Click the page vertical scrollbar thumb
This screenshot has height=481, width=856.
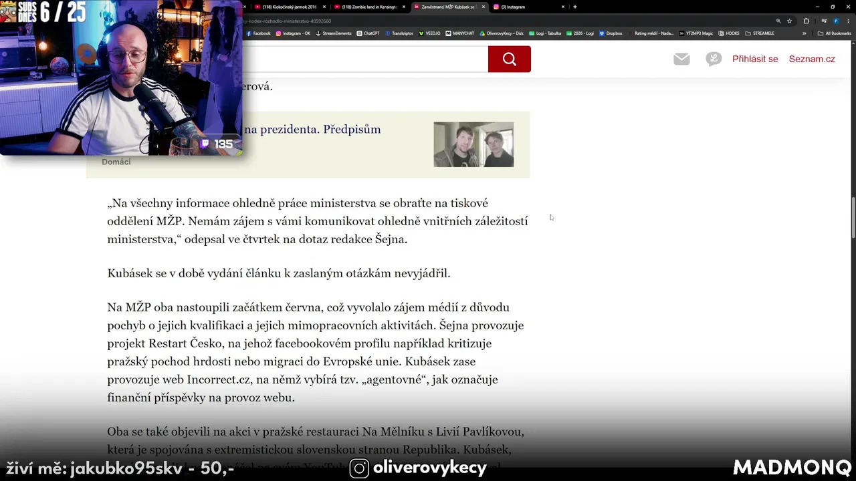(853, 218)
